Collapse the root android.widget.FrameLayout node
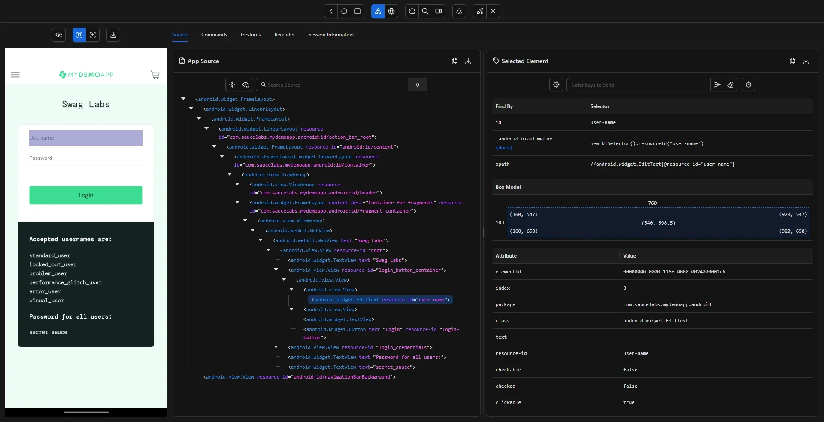The width and height of the screenshot is (824, 422). (183, 99)
